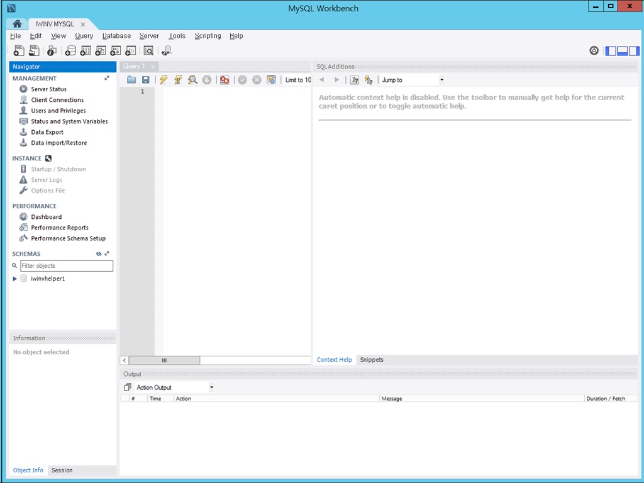The width and height of the screenshot is (644, 483).
Task: Create a new function icon
Action: [131, 50]
